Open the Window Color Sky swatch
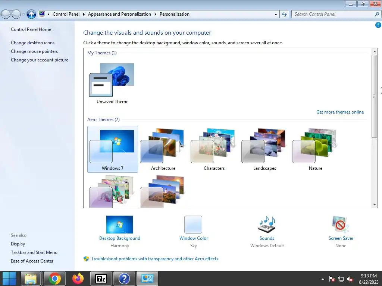The image size is (382, 286). click(x=193, y=225)
